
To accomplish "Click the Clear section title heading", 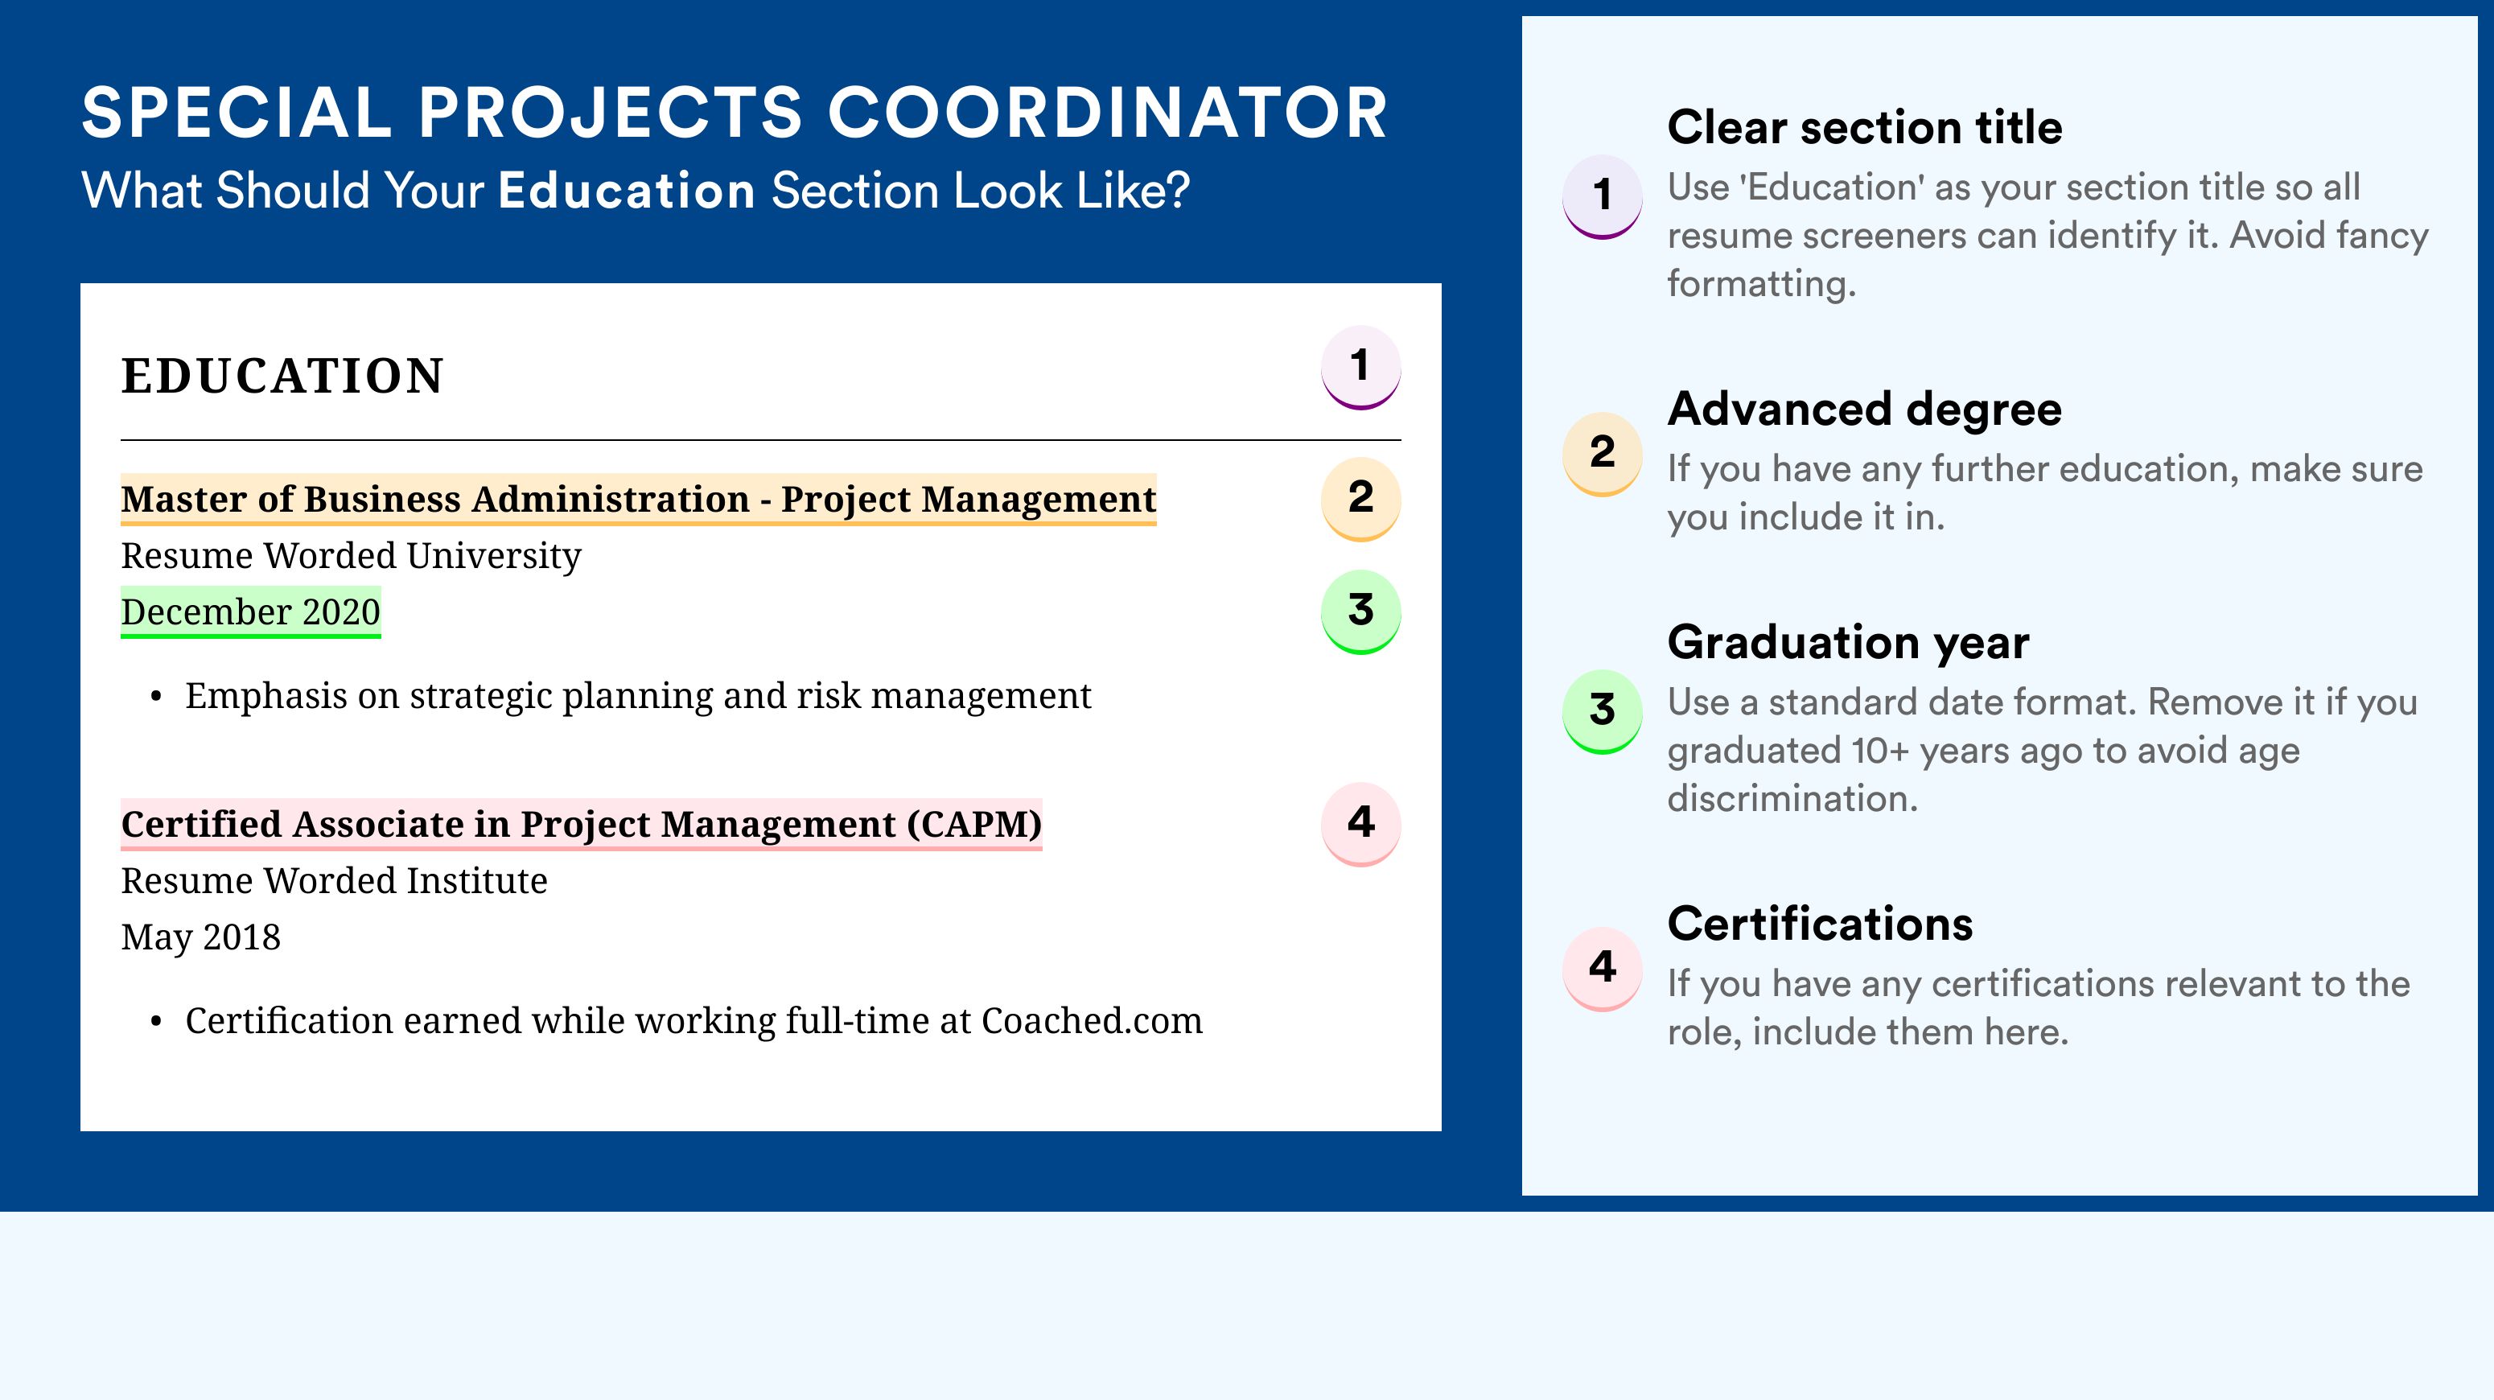I will tap(1865, 127).
